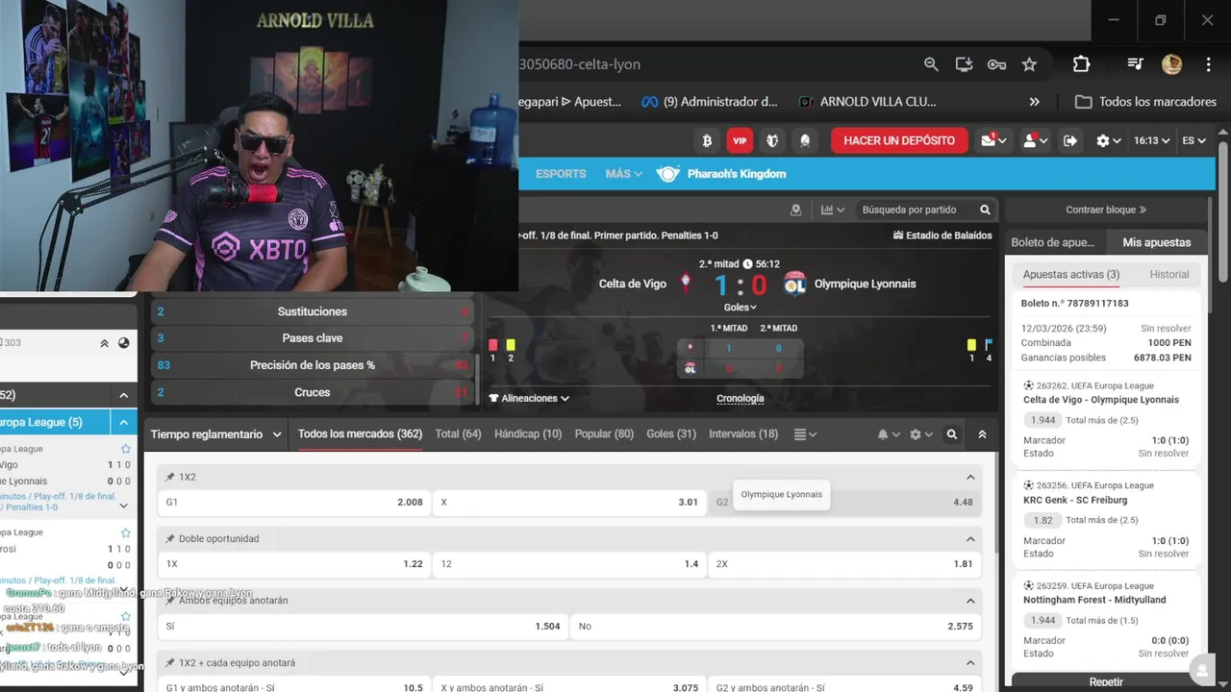
Task: Click the Repetir button in bet slip
Action: (1106, 682)
